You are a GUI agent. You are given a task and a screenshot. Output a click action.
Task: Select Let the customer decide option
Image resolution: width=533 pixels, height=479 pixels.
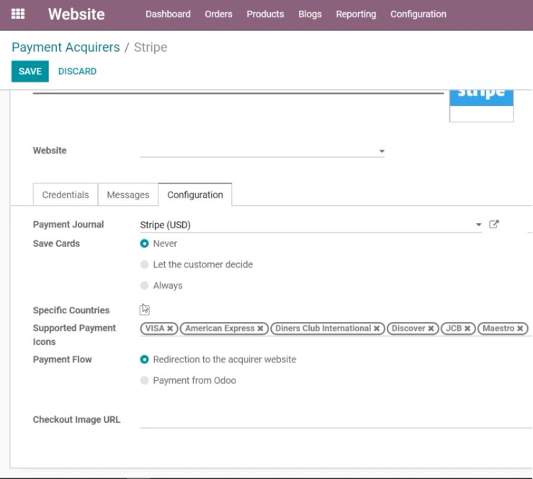pyautogui.click(x=145, y=264)
